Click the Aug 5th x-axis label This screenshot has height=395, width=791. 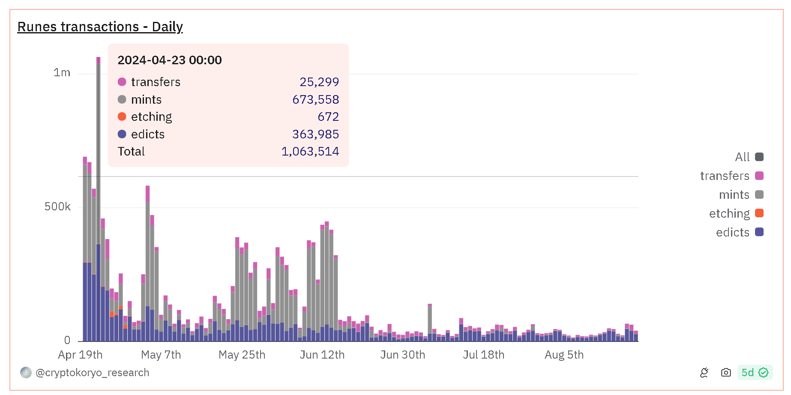click(564, 355)
